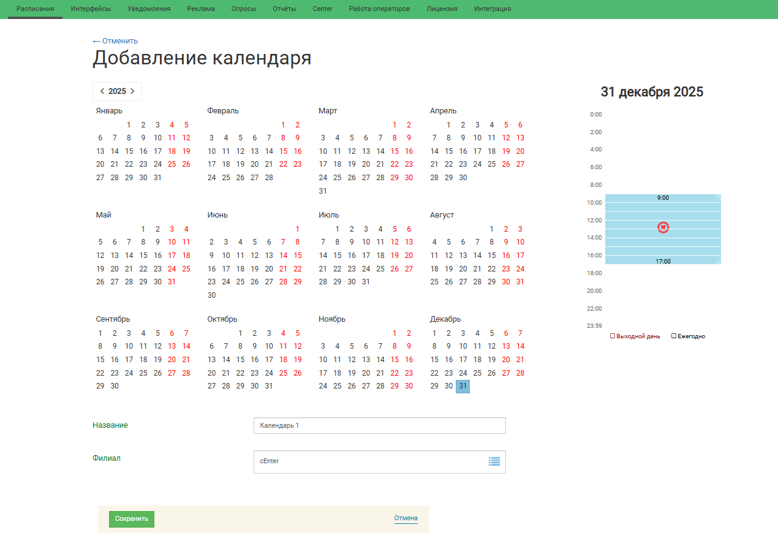
Task: Open the Отчёты tab
Action: click(284, 9)
